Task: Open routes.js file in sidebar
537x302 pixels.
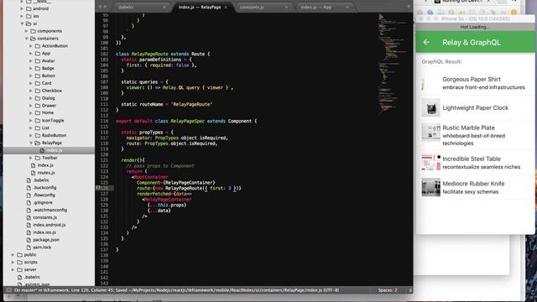Action: click(46, 173)
